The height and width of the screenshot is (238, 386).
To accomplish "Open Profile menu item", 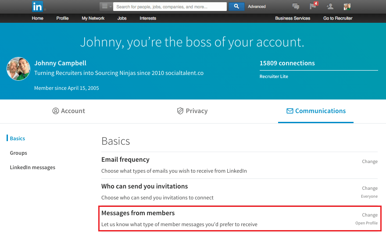I will 63,18.
